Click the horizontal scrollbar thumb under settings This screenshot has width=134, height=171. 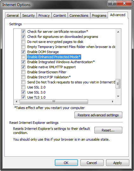[x=54, y=102]
